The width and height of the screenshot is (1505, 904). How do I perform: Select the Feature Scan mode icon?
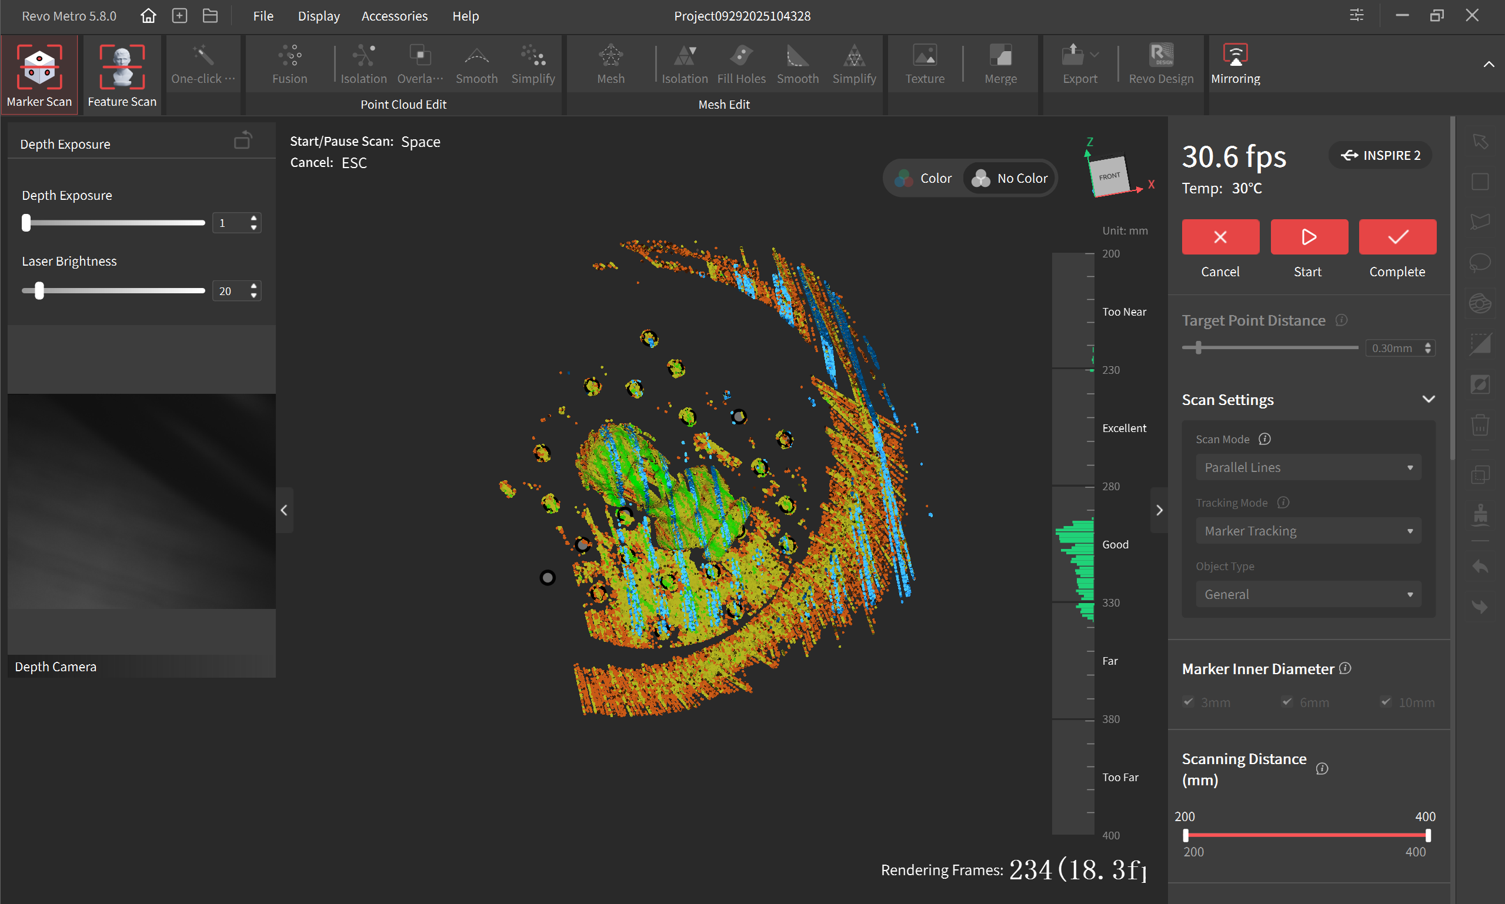coord(122,67)
